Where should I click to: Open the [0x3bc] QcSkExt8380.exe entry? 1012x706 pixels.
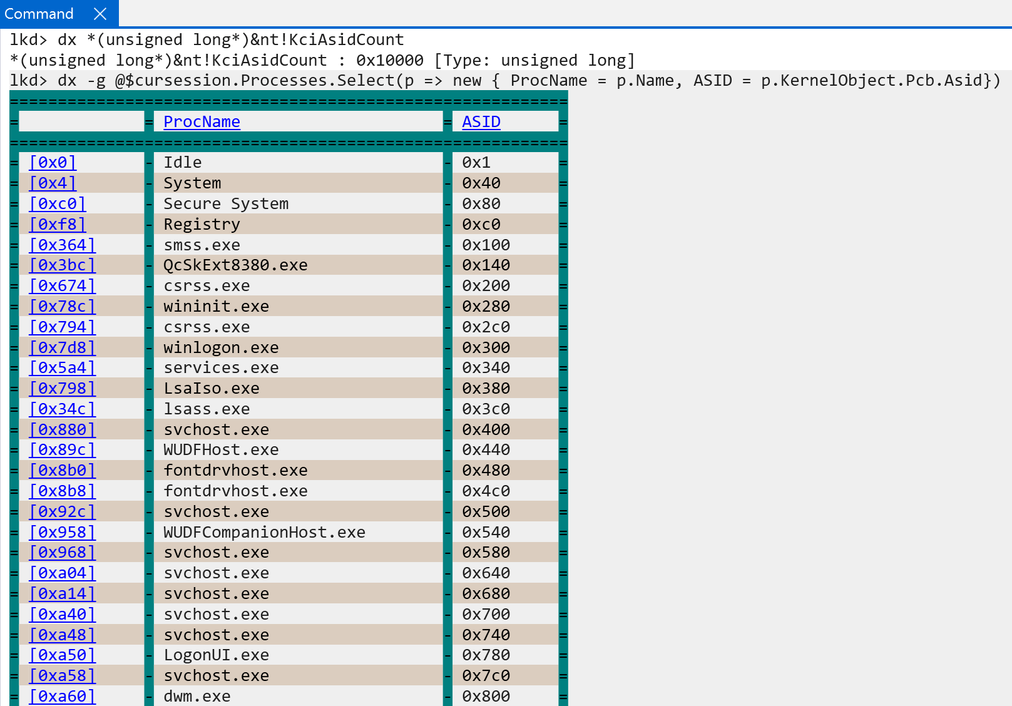[62, 265]
